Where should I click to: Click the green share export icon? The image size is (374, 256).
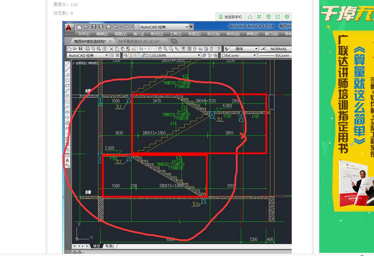[278, 17]
